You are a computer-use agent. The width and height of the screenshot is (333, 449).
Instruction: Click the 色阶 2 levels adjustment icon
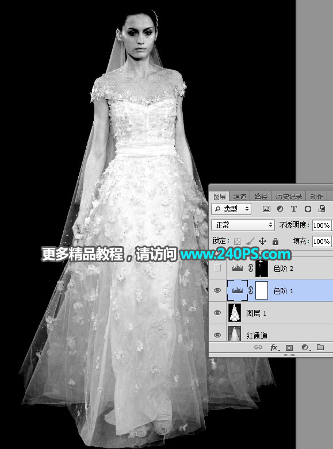coord(238,268)
